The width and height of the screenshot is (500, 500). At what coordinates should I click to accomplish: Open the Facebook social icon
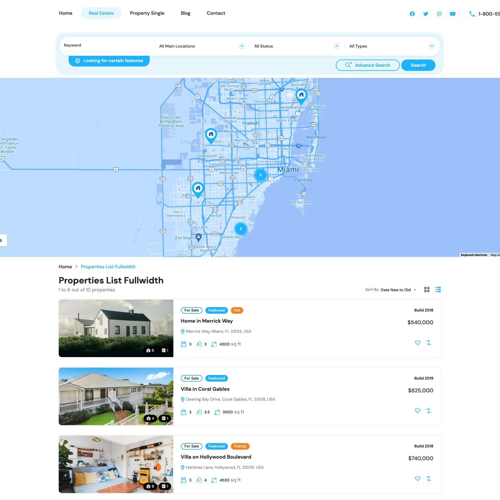coord(412,14)
